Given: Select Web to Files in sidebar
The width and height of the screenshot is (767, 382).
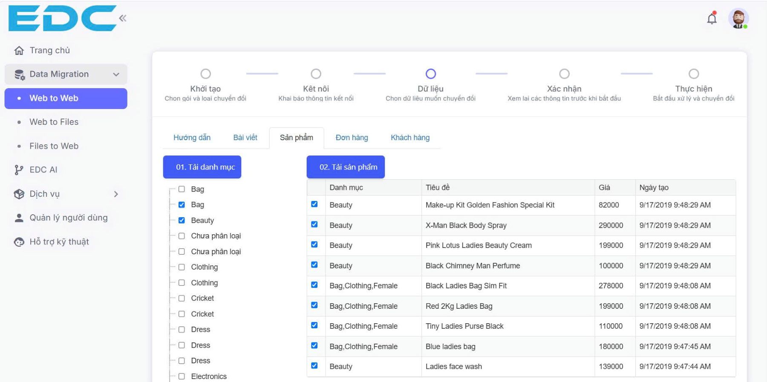Looking at the screenshot, I should (x=54, y=122).
